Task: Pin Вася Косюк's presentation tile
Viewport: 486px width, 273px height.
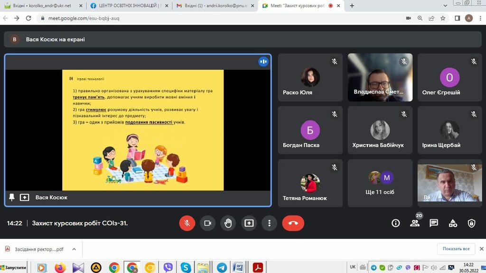Action: 12,197
